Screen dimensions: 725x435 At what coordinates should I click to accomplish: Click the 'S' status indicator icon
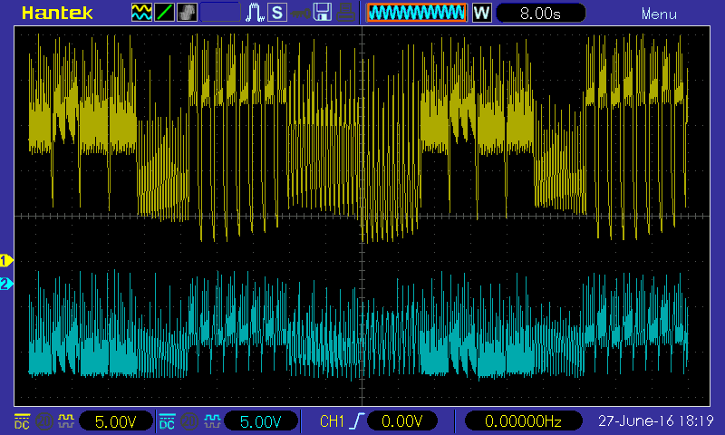[x=277, y=13]
